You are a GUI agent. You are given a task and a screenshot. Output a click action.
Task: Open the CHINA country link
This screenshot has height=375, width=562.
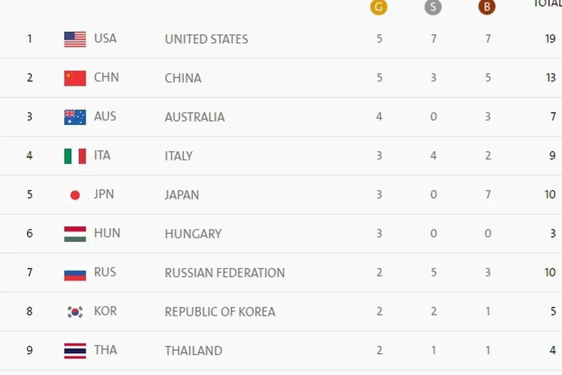[x=183, y=78]
